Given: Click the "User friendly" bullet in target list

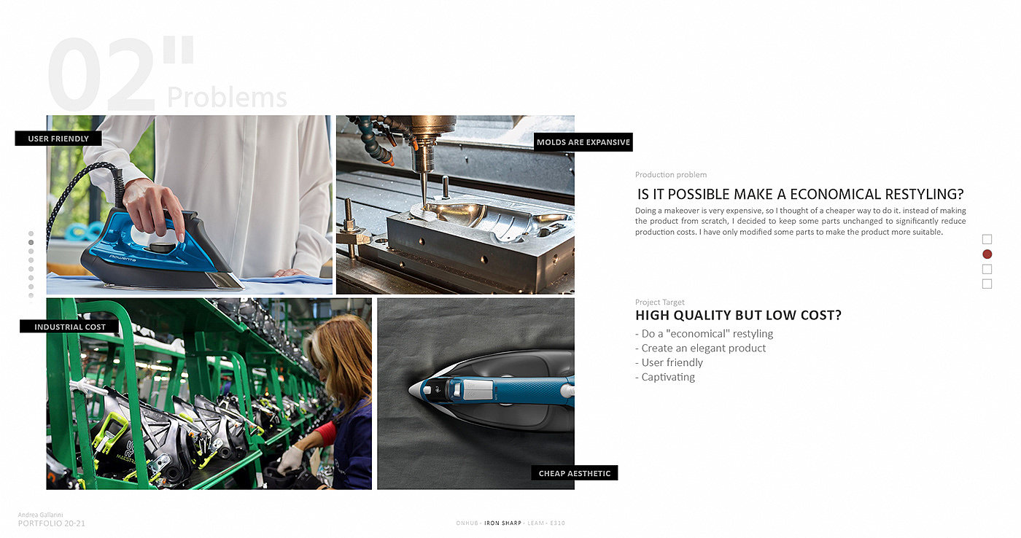Looking at the screenshot, I should pyautogui.click(x=669, y=363).
